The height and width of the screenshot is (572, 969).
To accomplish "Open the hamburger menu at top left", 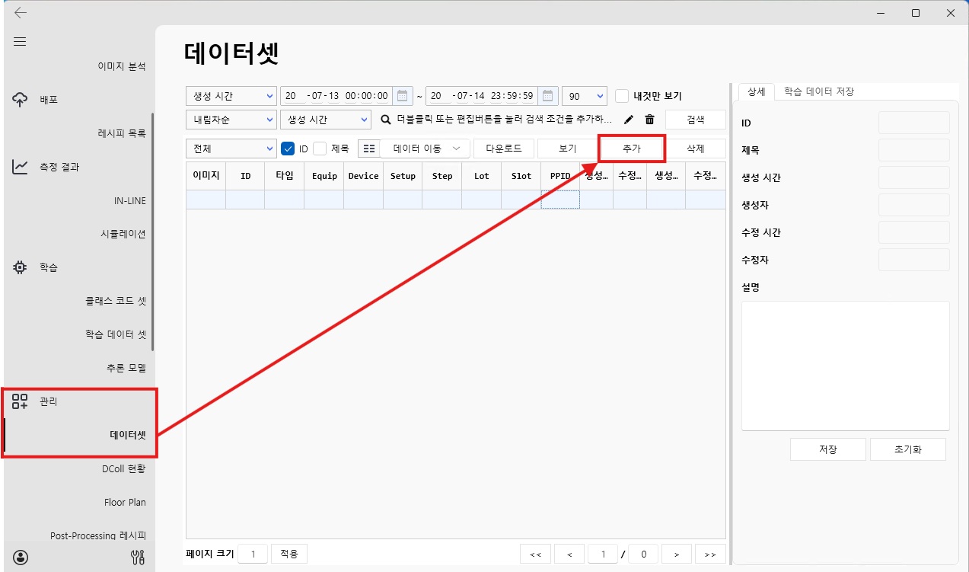I will (x=19, y=42).
